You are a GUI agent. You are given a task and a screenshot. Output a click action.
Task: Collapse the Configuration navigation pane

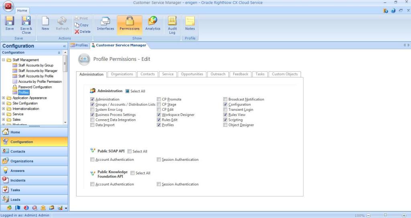65,46
